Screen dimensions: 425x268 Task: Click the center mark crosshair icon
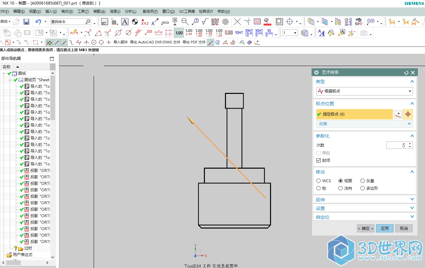coord(289,22)
